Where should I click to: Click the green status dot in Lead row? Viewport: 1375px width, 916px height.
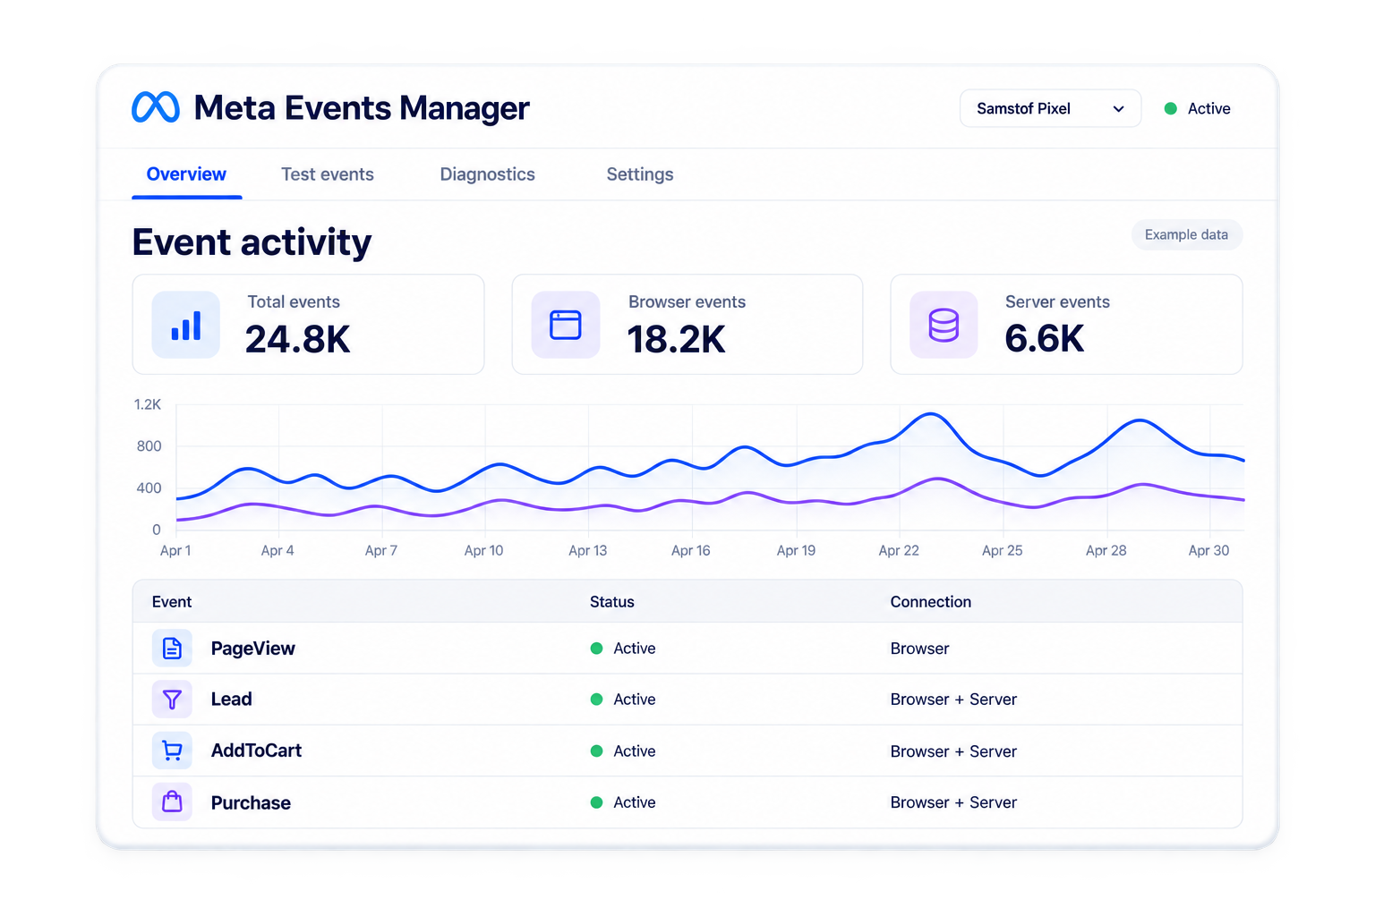(596, 700)
